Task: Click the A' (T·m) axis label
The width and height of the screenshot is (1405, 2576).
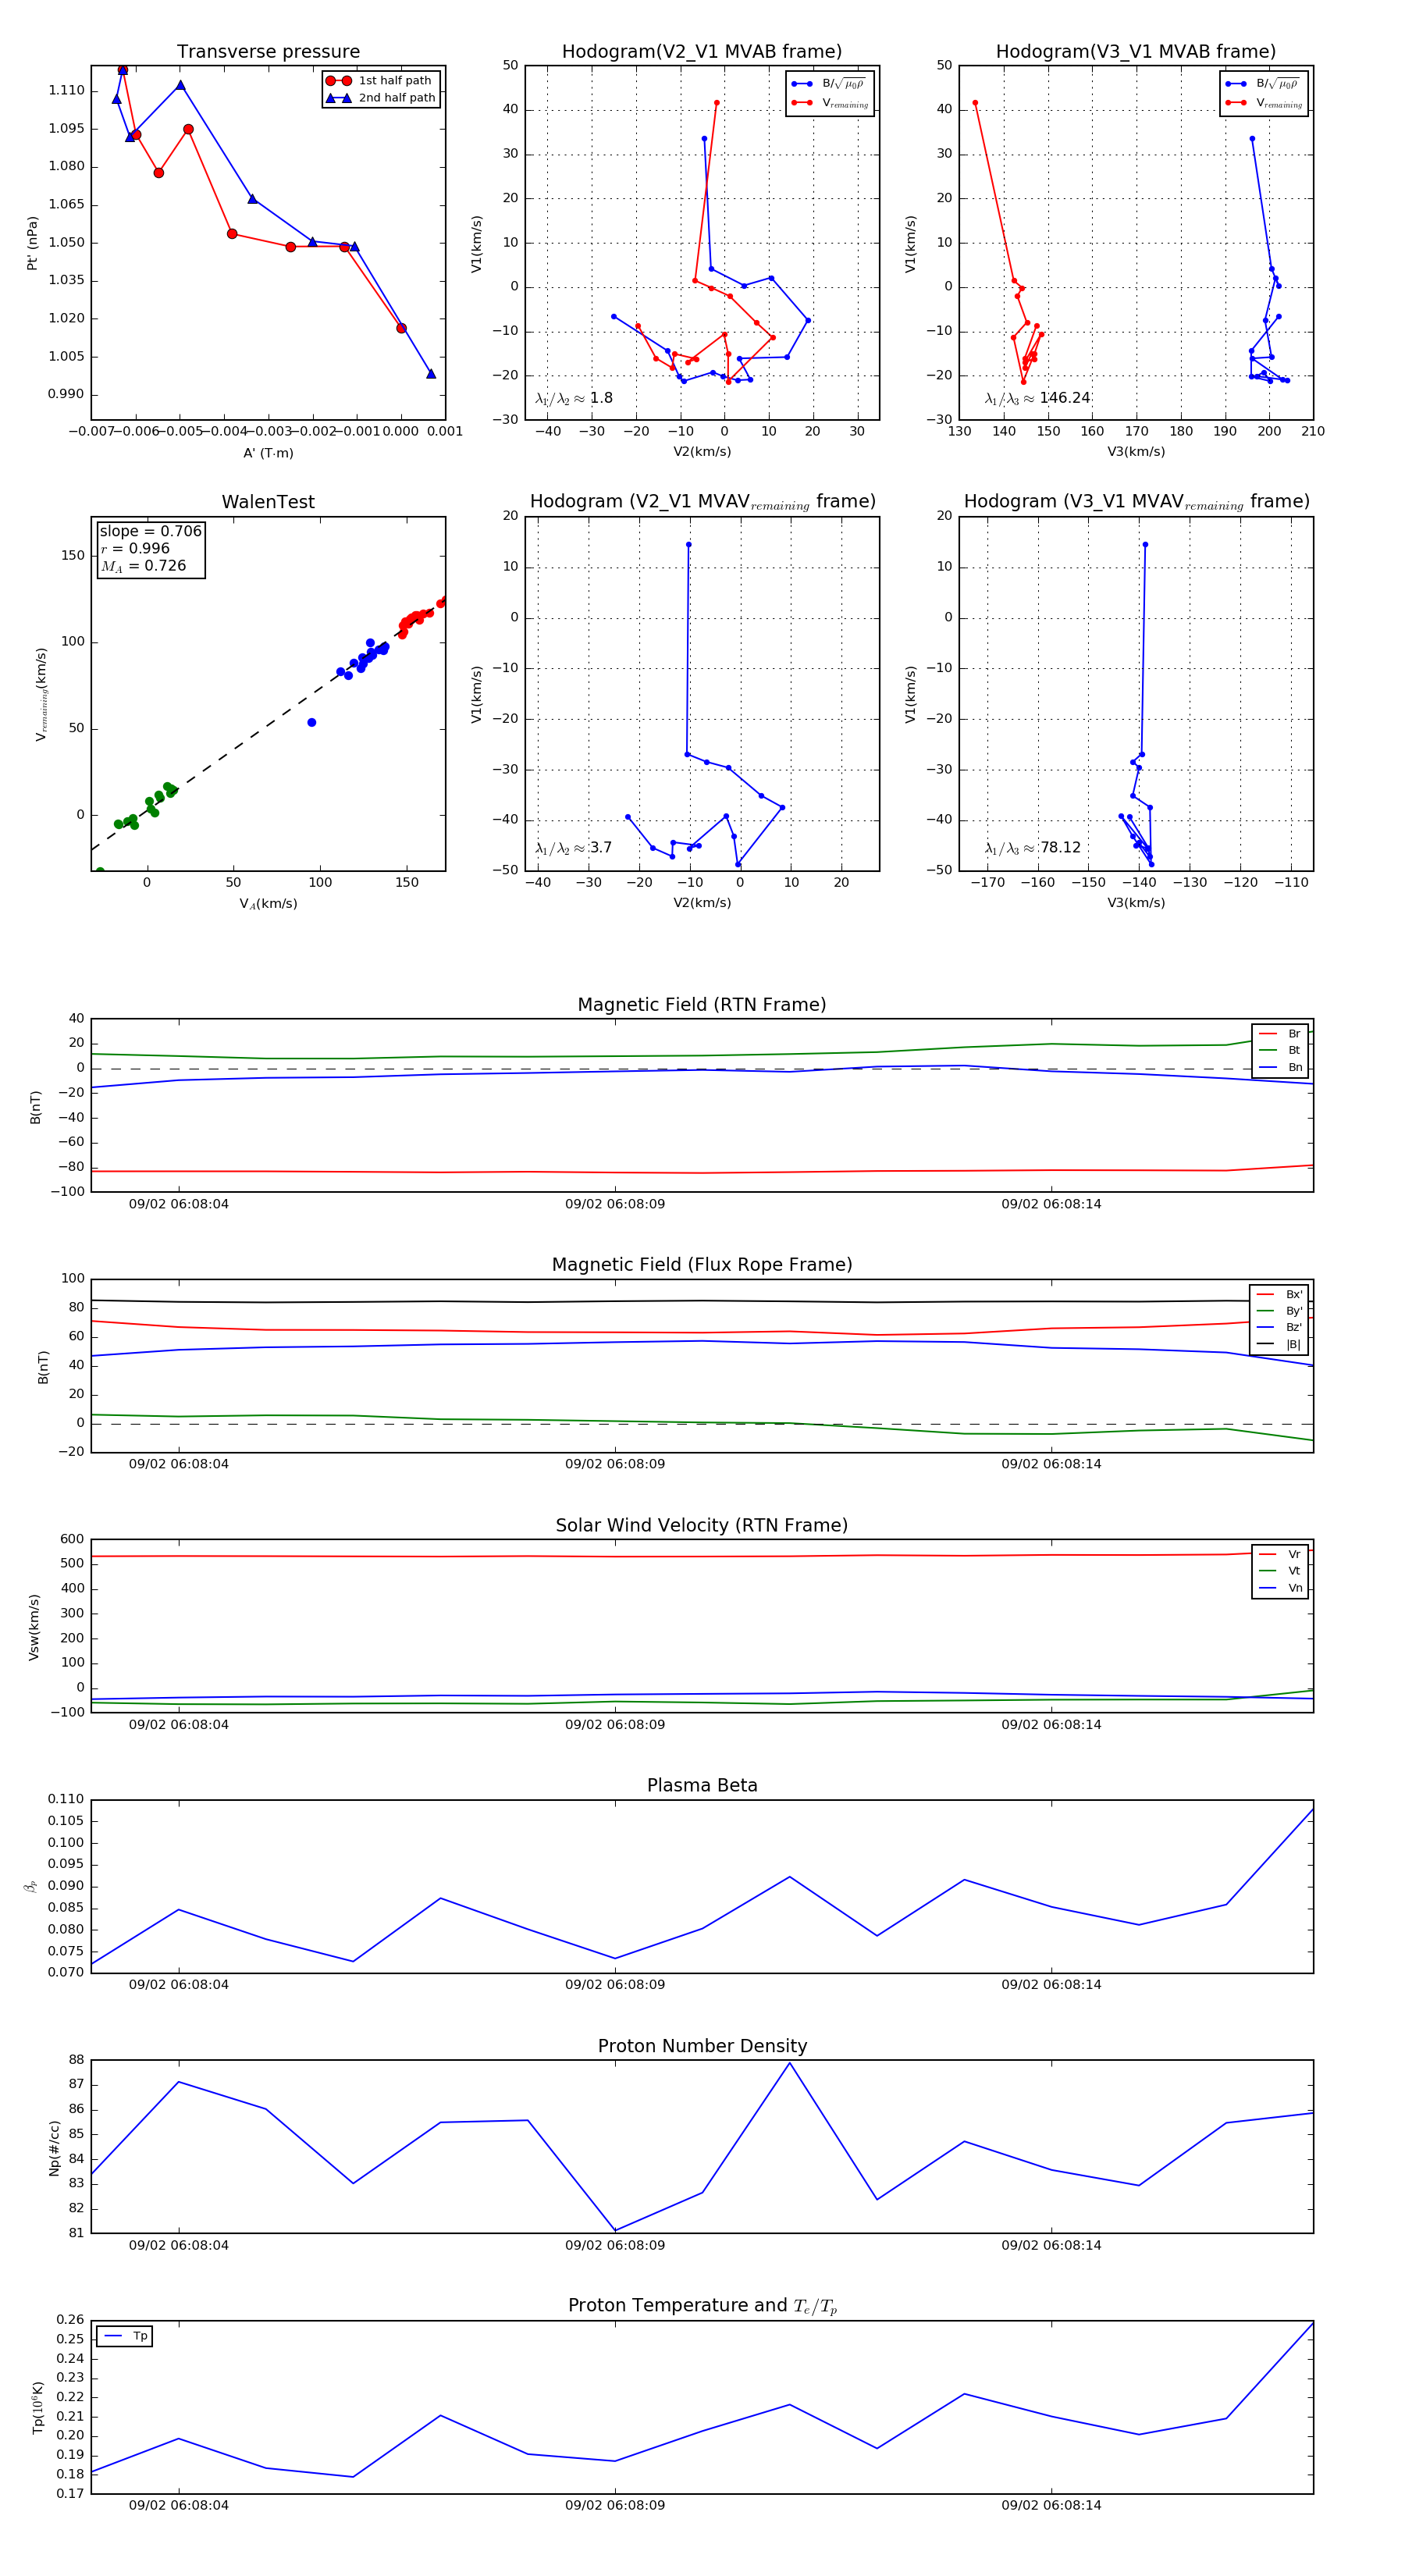Action: [x=268, y=453]
